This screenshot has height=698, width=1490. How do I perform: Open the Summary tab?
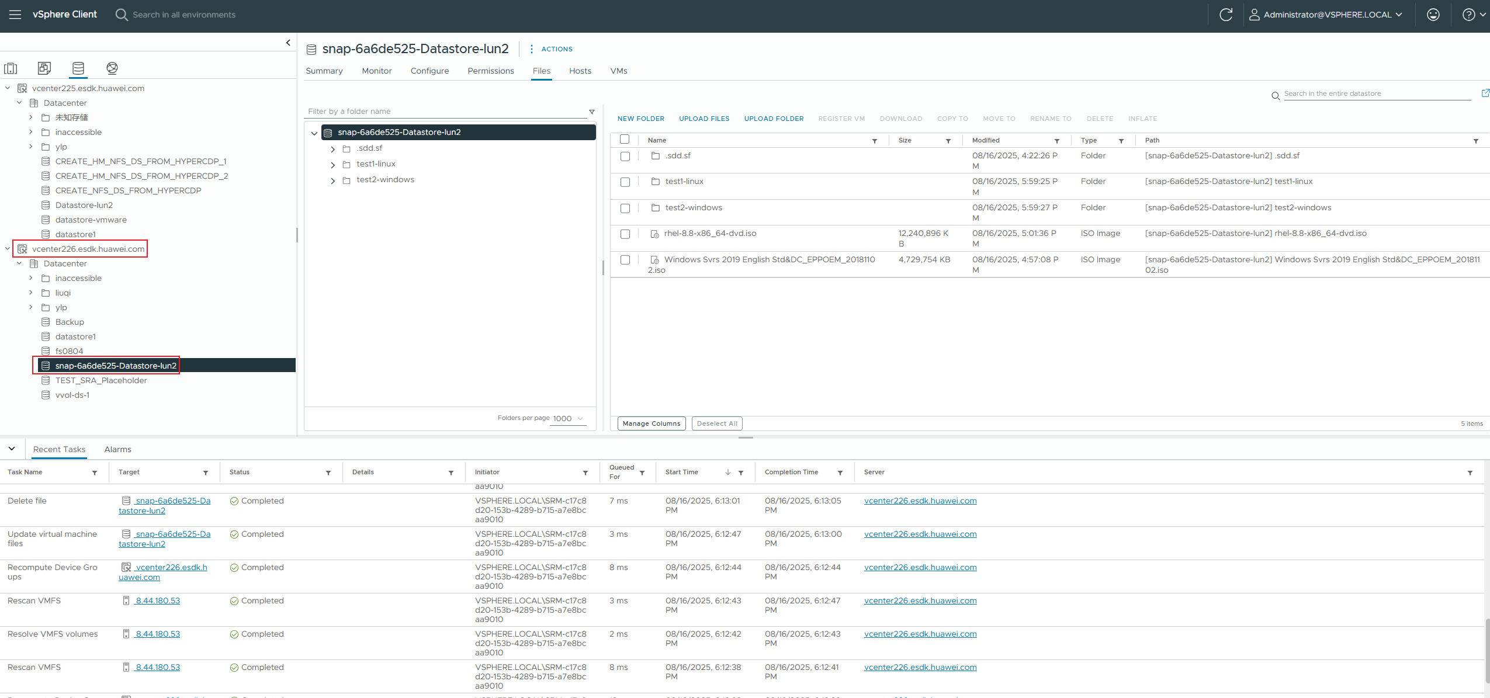(324, 71)
